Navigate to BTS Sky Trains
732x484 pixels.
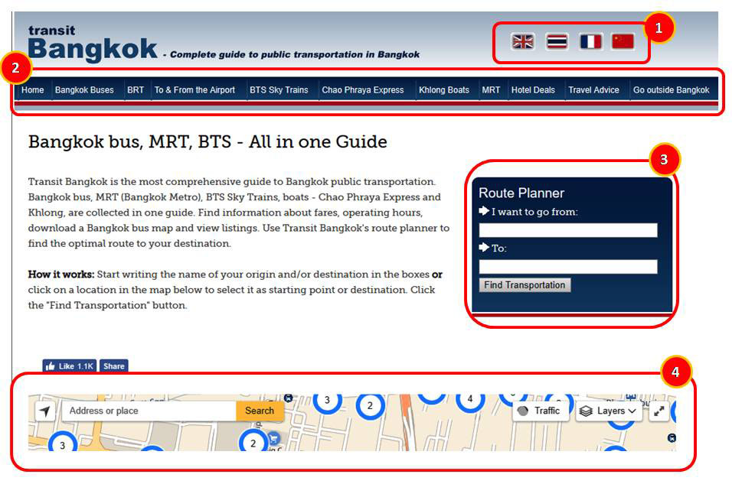click(x=279, y=90)
